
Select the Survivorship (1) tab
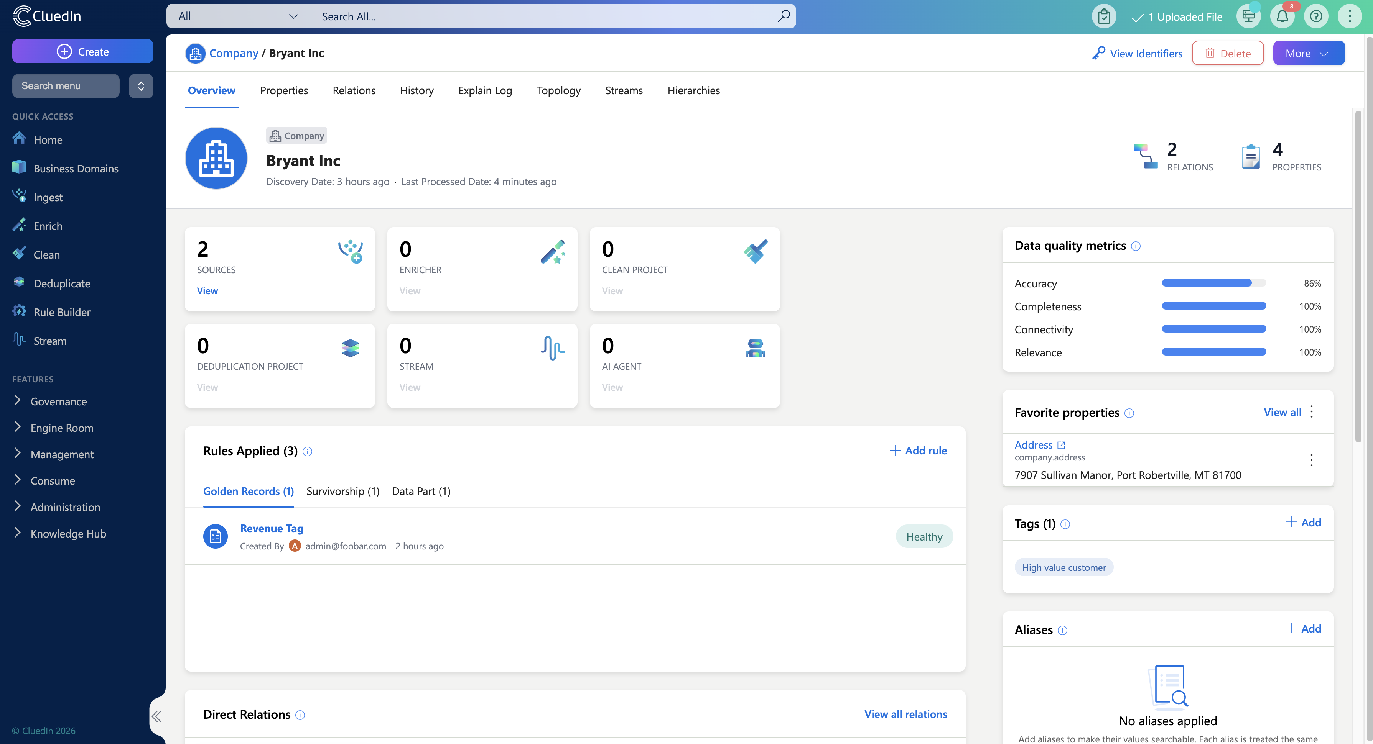(343, 491)
